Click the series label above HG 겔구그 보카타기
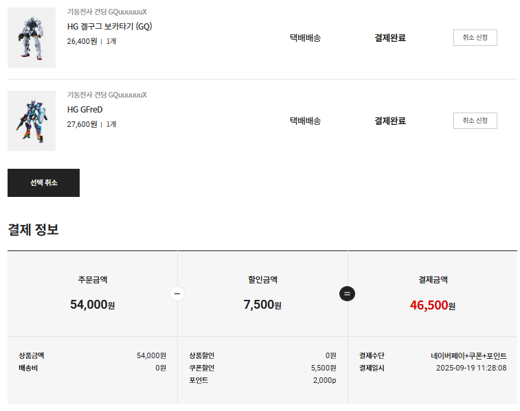The height and width of the screenshot is (411, 520). tap(106, 12)
